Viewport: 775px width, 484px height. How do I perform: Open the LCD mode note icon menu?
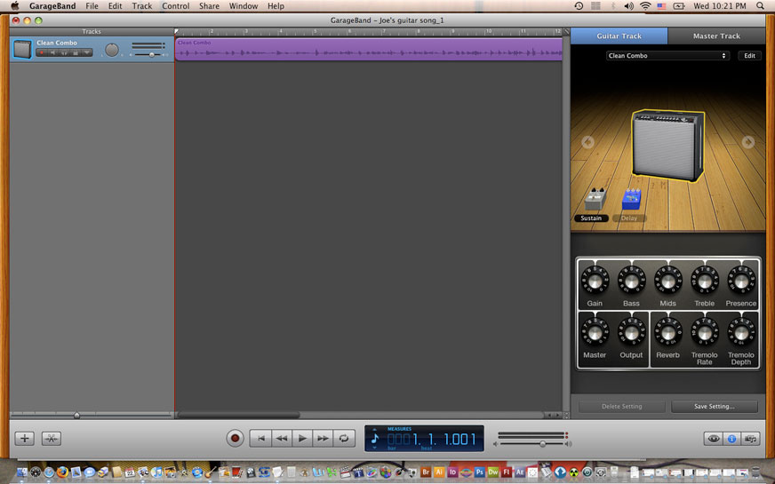(x=375, y=439)
